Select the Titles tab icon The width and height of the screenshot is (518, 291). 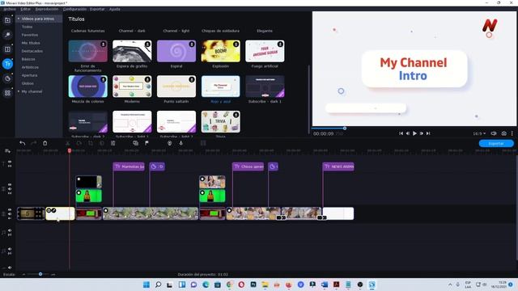point(7,64)
